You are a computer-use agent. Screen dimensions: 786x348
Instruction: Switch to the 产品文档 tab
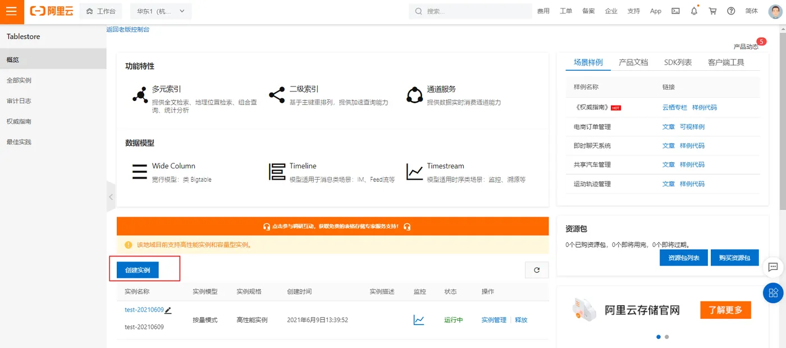[633, 62]
